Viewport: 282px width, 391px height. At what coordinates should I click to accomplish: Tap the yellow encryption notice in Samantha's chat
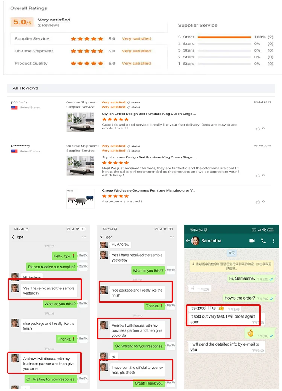click(232, 266)
